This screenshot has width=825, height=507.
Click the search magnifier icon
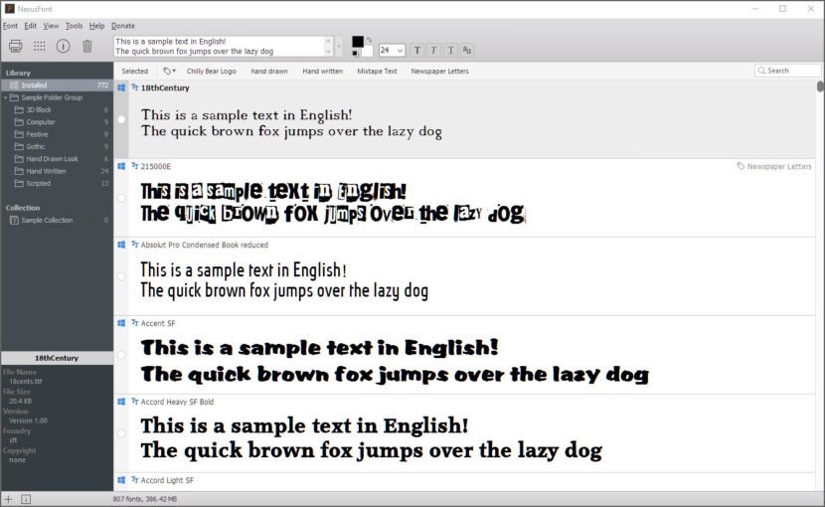tap(761, 71)
